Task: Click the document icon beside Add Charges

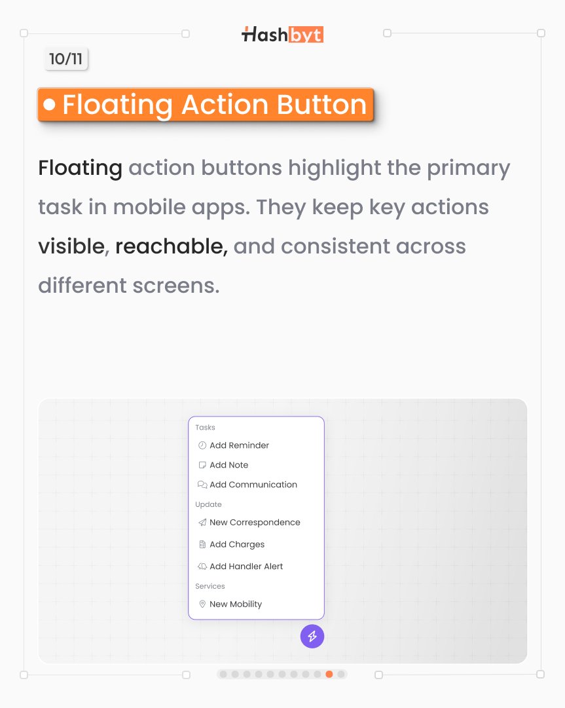Action: [202, 544]
